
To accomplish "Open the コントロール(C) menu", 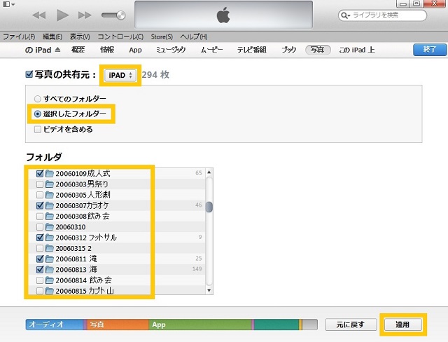I will pyautogui.click(x=120, y=36).
